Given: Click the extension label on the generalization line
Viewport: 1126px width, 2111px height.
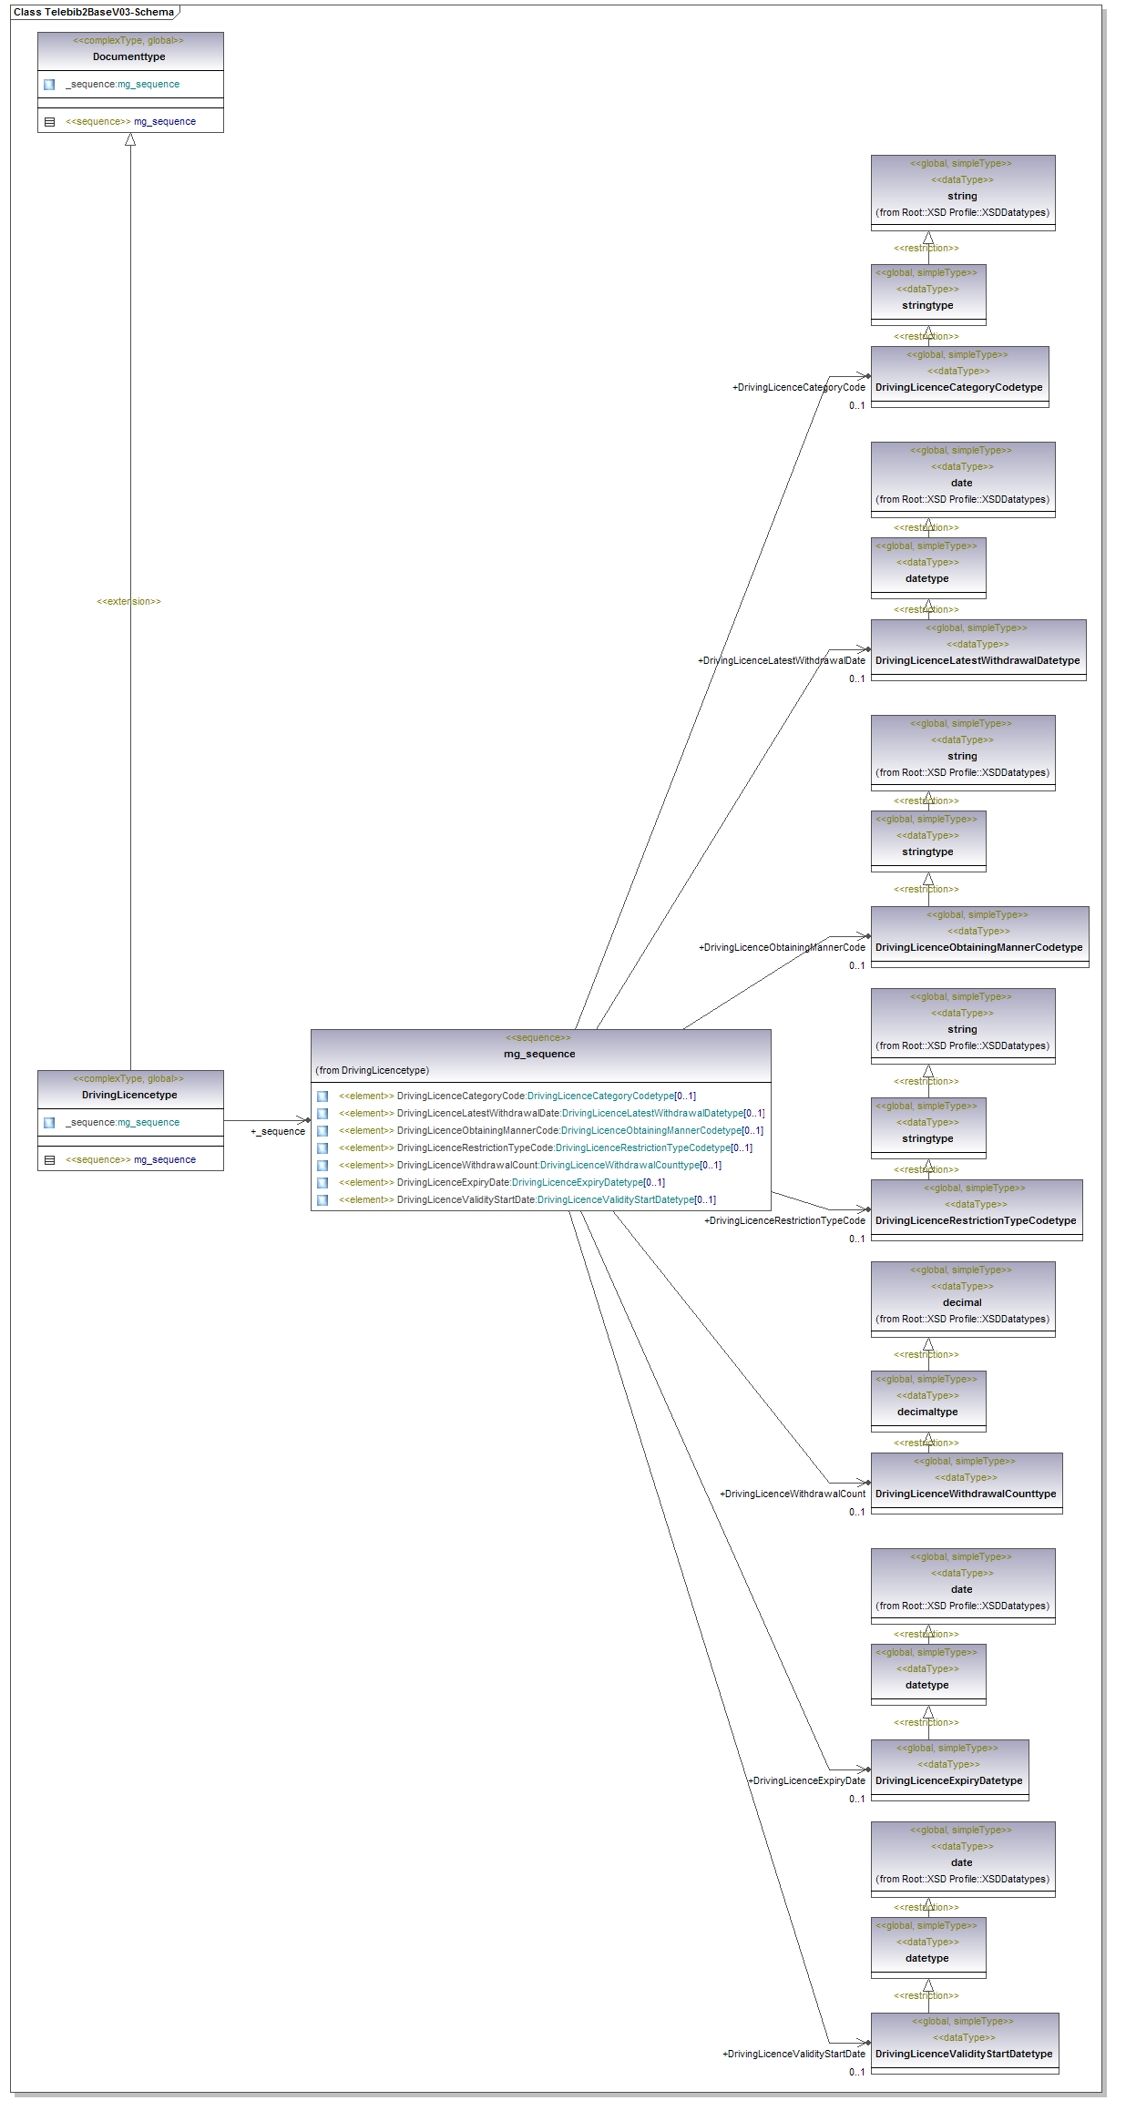Looking at the screenshot, I should pyautogui.click(x=128, y=601).
